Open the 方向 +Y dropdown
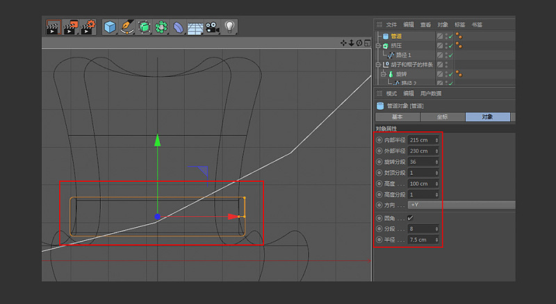Screen dimensions: 556x304 coord(461,205)
